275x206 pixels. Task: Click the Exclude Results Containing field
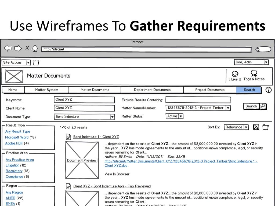pos(198,100)
